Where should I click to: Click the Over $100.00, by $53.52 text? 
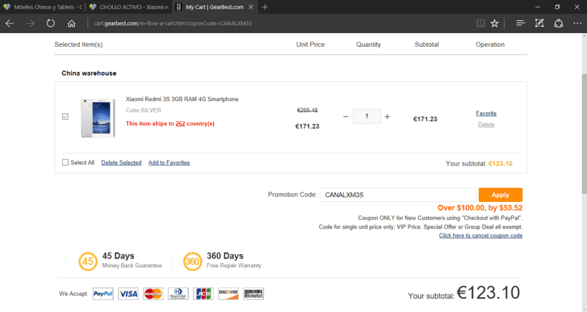480,208
